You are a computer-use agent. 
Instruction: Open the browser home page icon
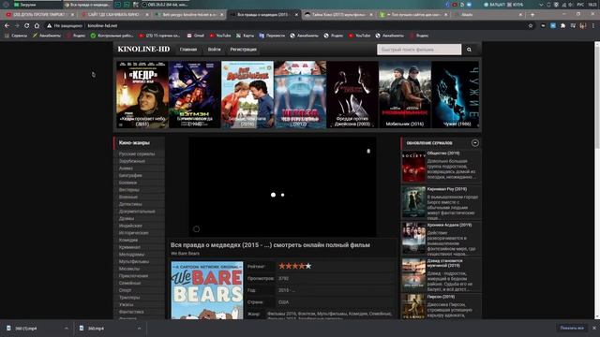pyautogui.click(x=37, y=25)
